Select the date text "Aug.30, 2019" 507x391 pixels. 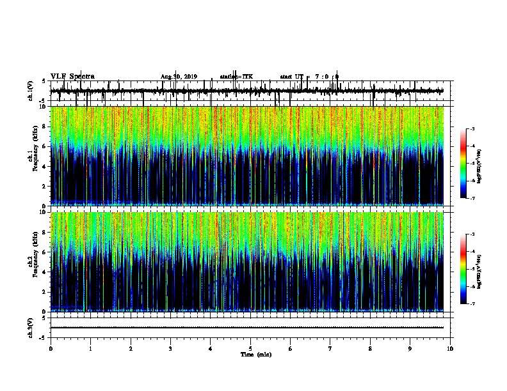pyautogui.click(x=179, y=77)
